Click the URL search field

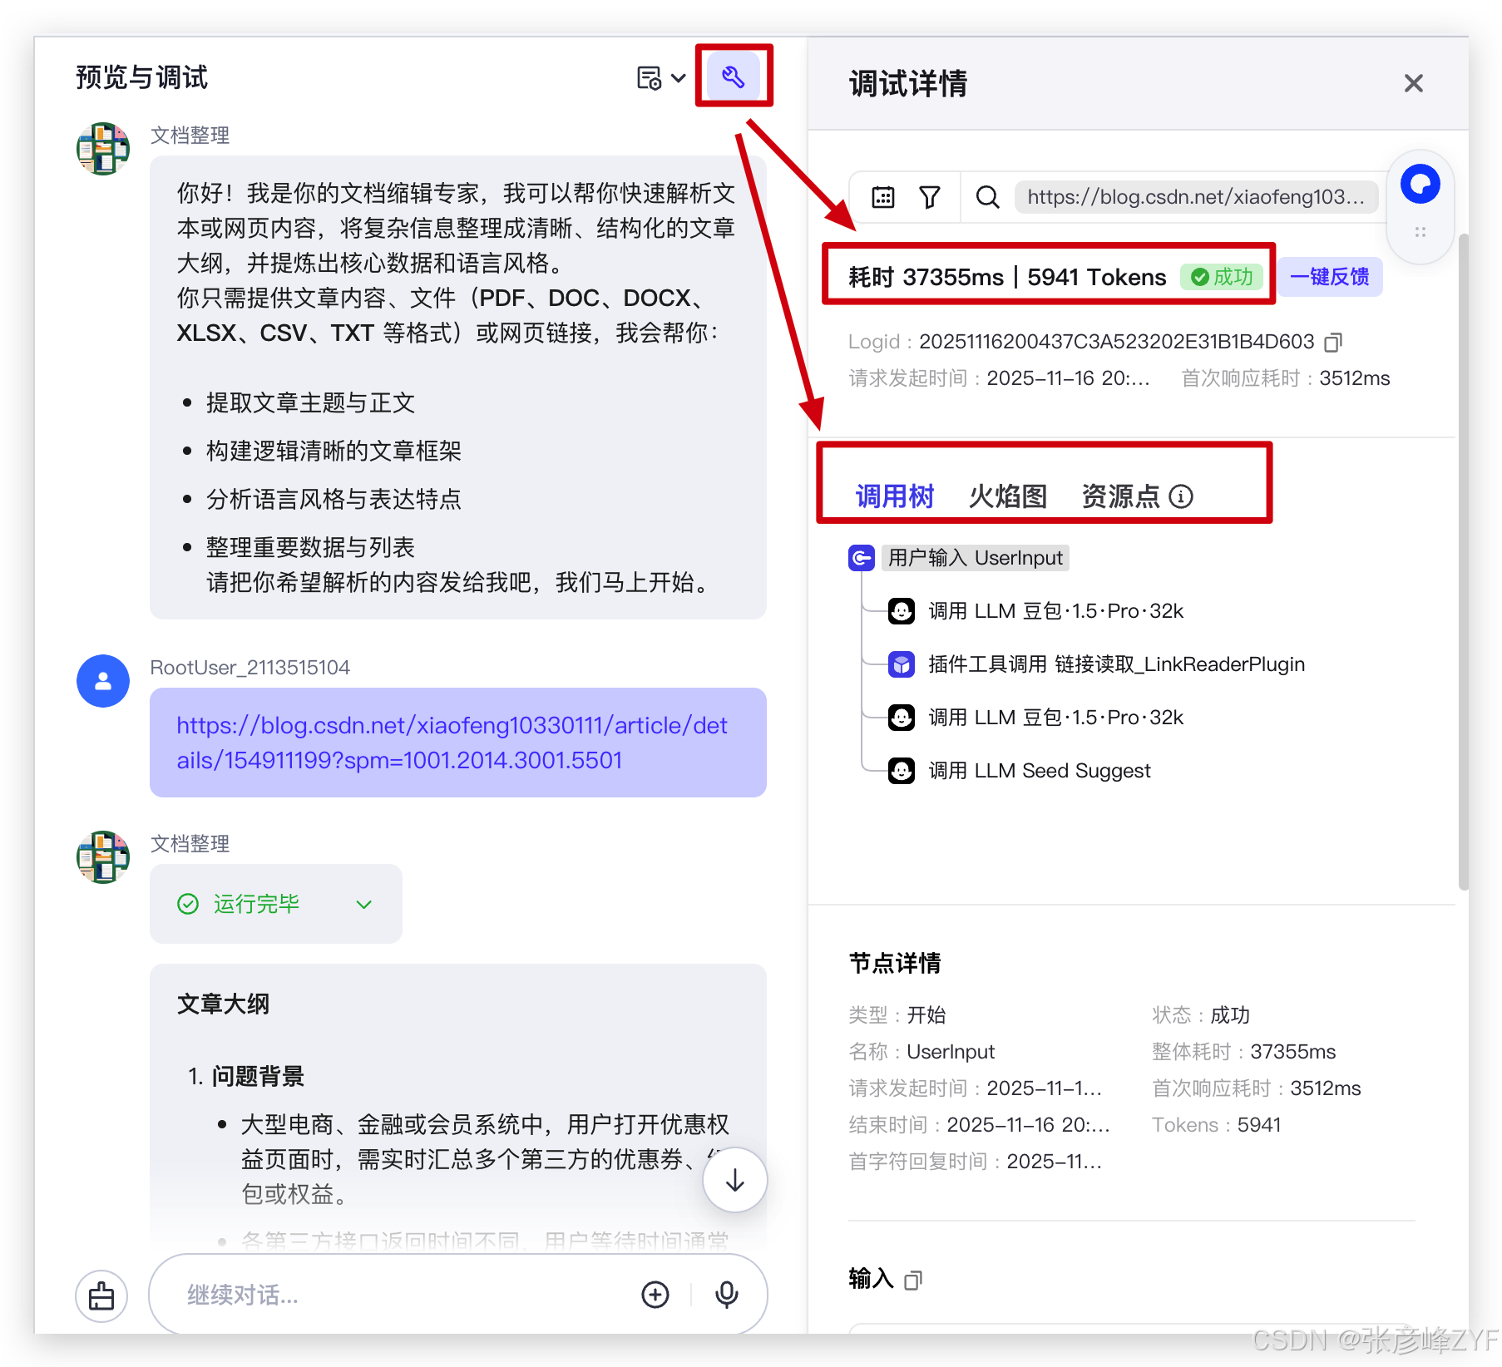pos(1196,197)
